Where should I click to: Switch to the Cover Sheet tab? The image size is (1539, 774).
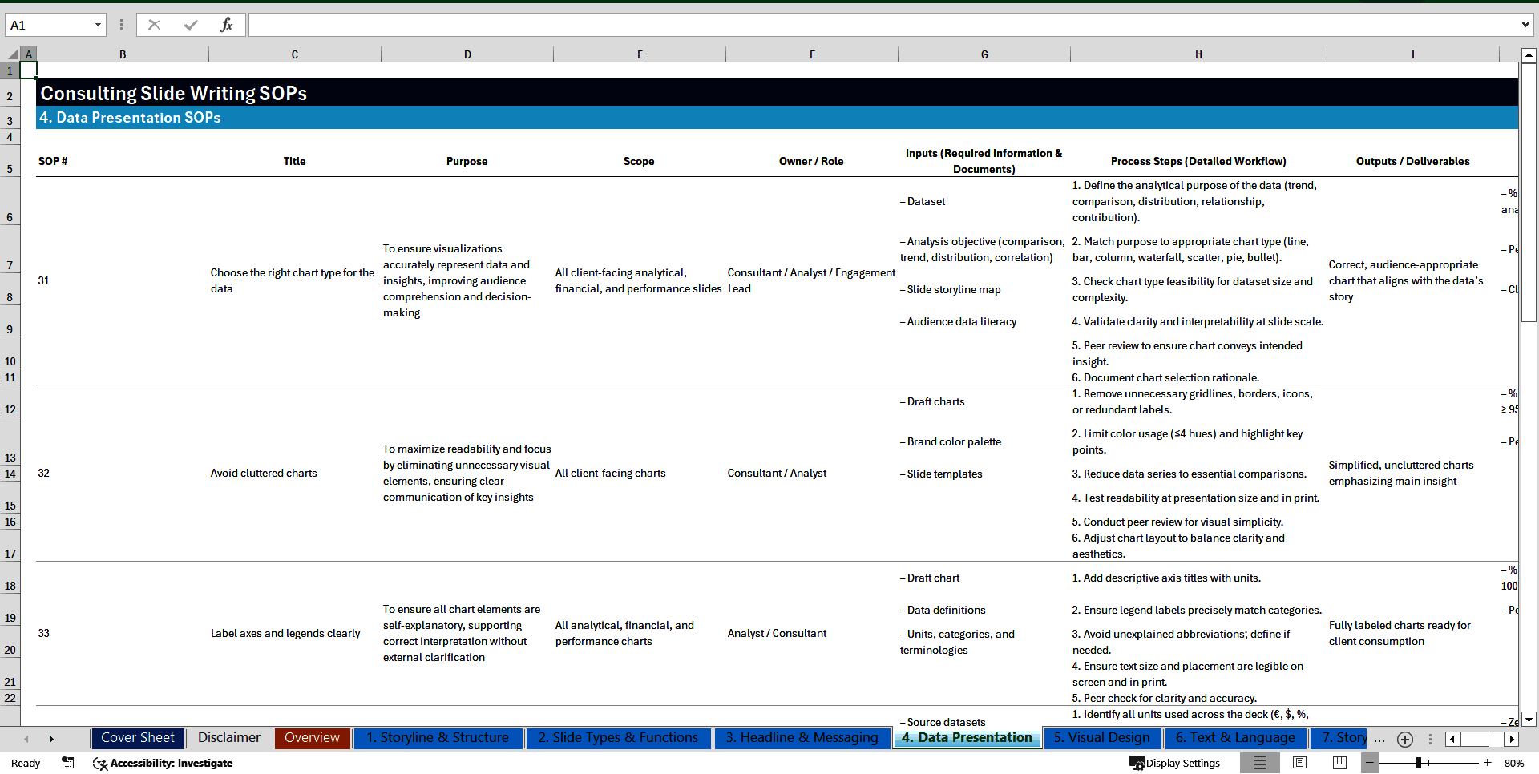(137, 738)
